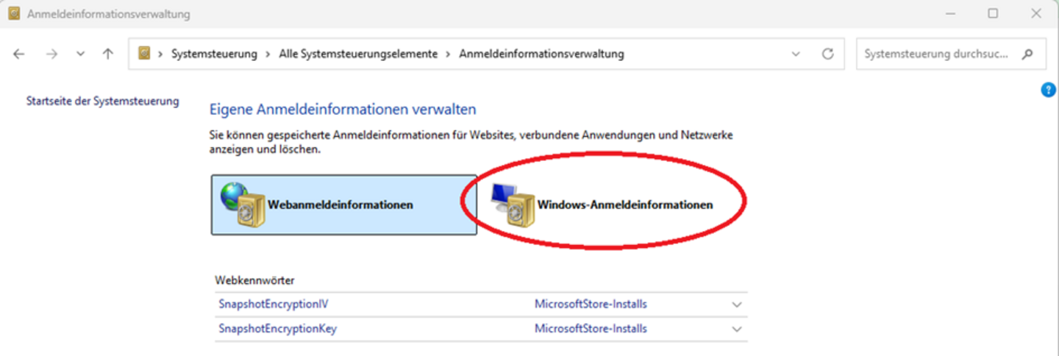Click the globe vault icon of Webanmeldeinformationen
Image resolution: width=1059 pixels, height=356 pixels.
243,204
